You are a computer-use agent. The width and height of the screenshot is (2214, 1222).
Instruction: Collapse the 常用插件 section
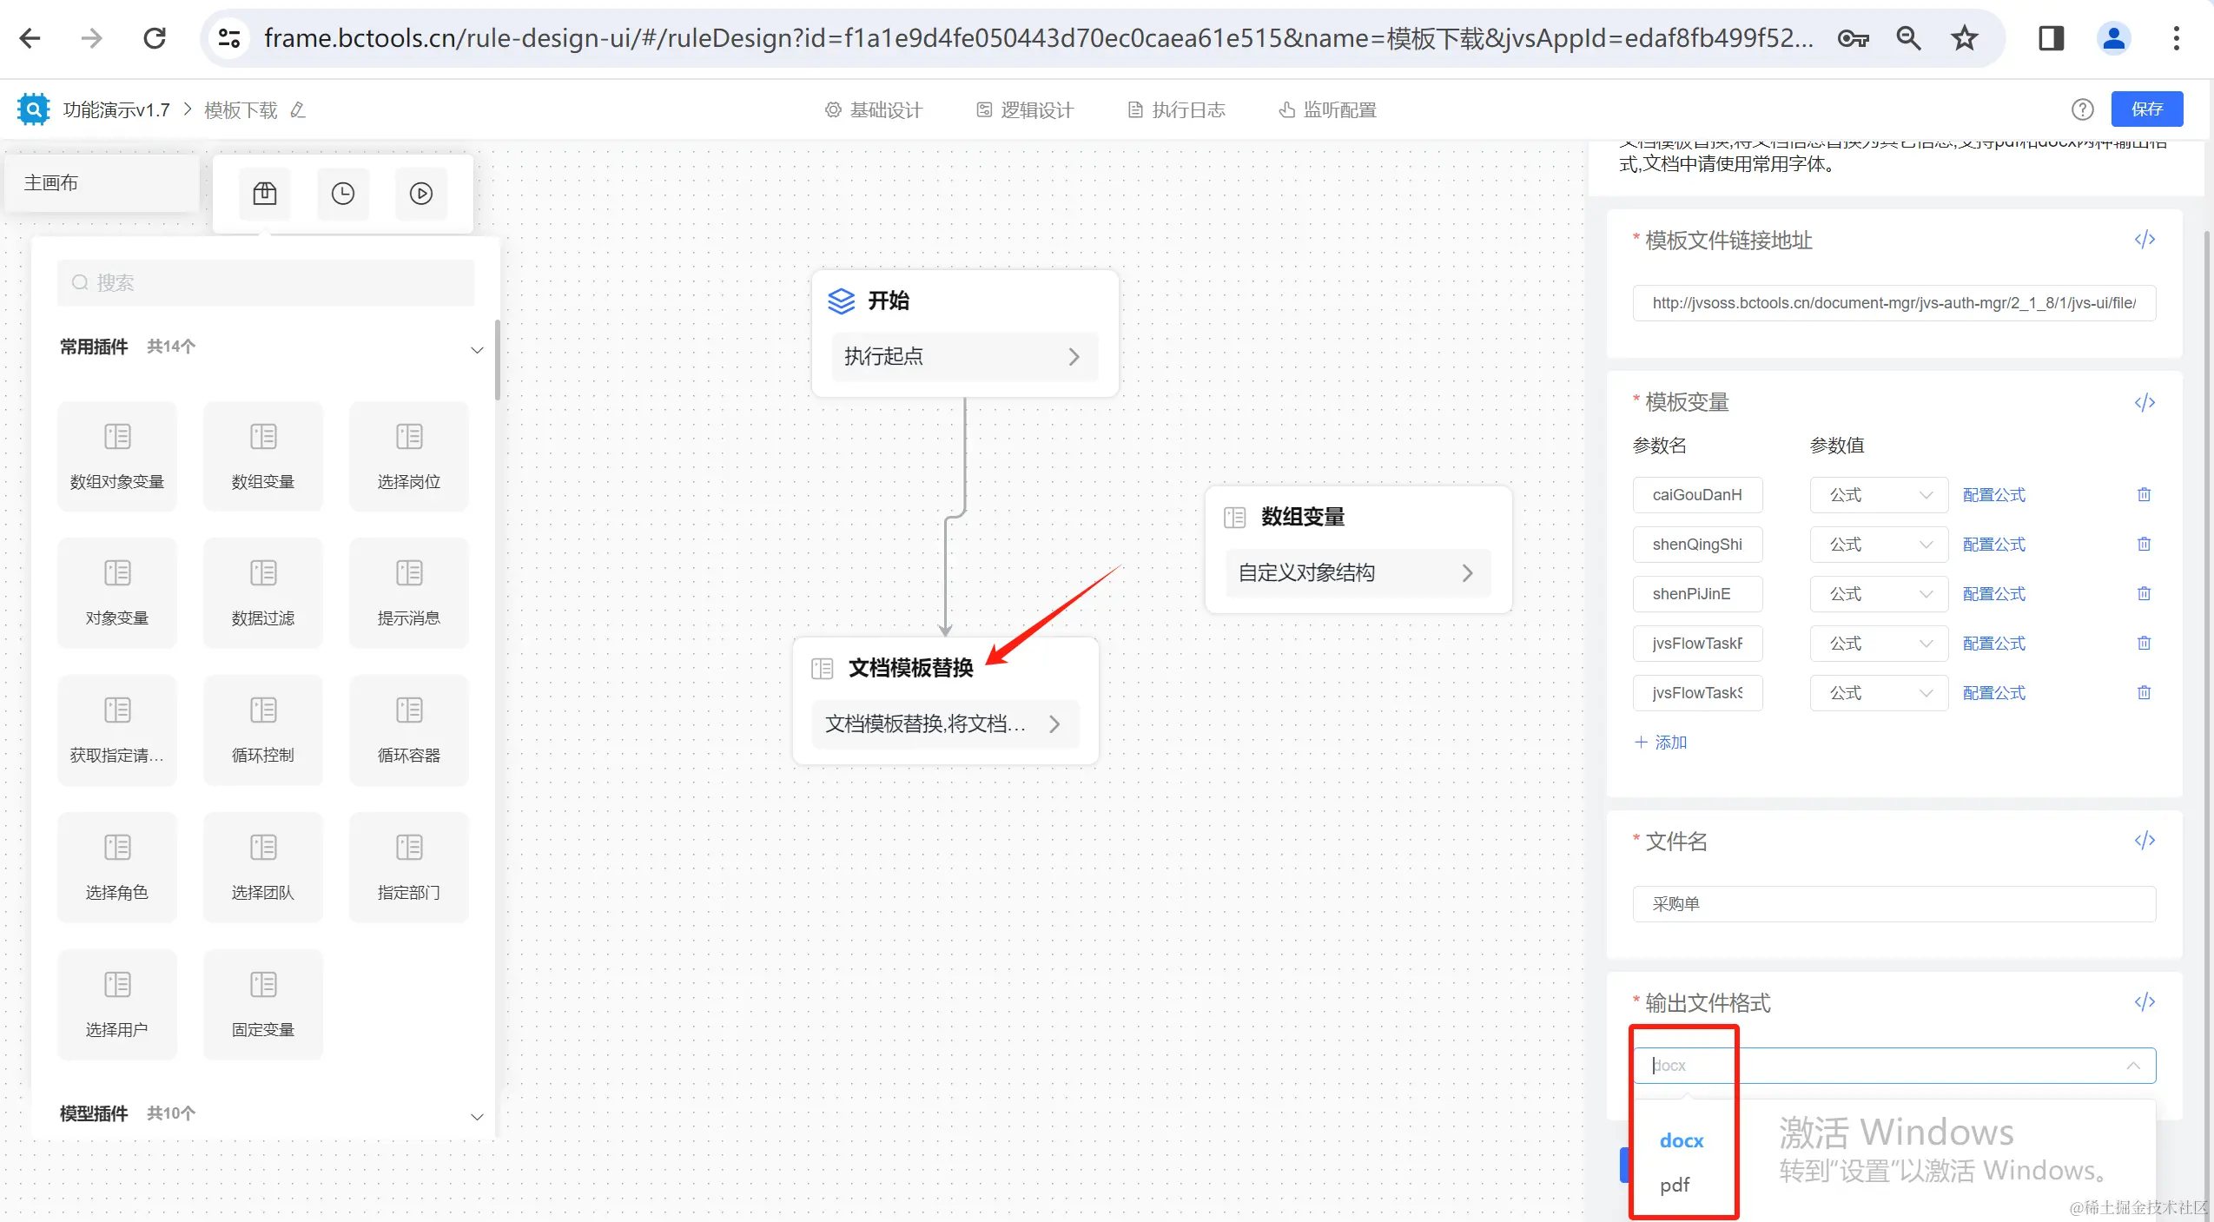pos(477,349)
